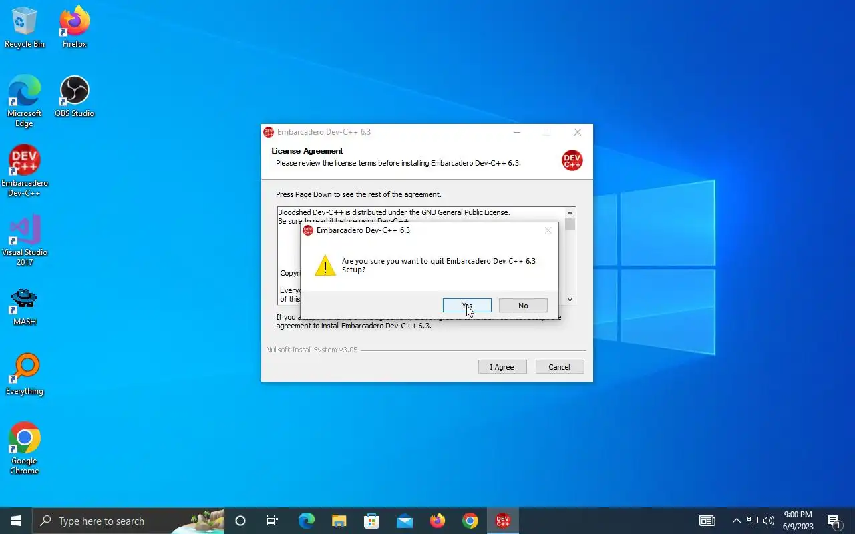Viewport: 855px width, 534px height.
Task: Click I Agree in installer window
Action: 502,367
